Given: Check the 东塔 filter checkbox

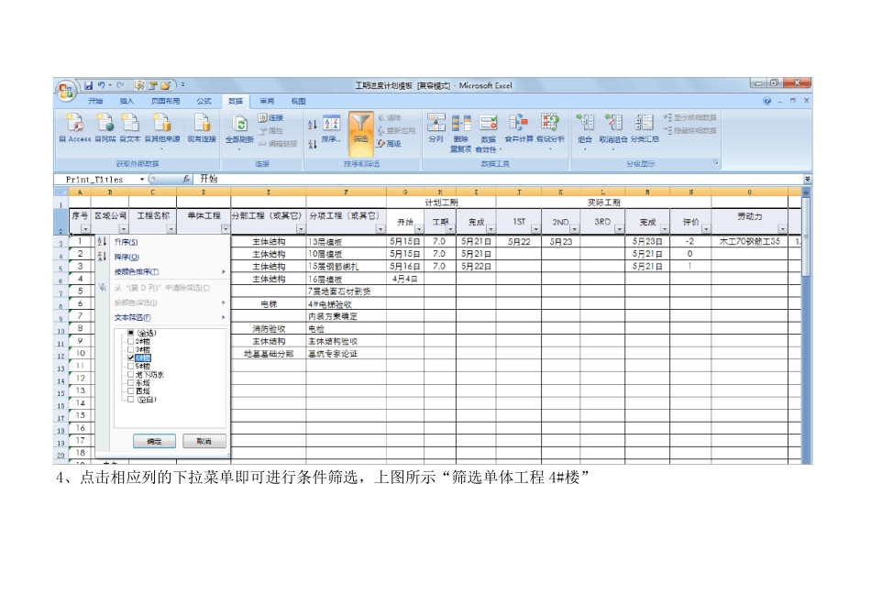Looking at the screenshot, I should tap(130, 383).
